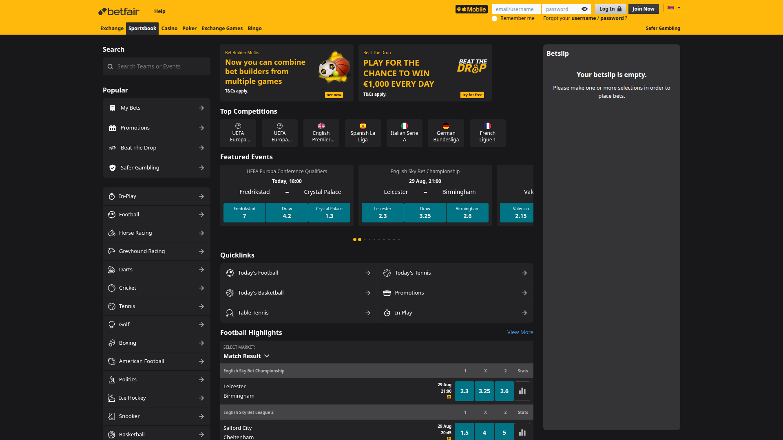Open In-Play via the stopwatch icon
This screenshot has width=783, height=440.
(x=112, y=196)
